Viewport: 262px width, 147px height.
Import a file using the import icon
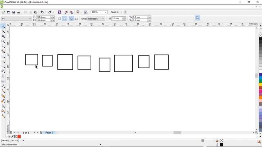(66, 12)
